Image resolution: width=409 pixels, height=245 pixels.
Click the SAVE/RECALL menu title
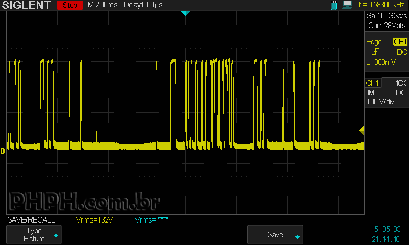tap(31, 220)
